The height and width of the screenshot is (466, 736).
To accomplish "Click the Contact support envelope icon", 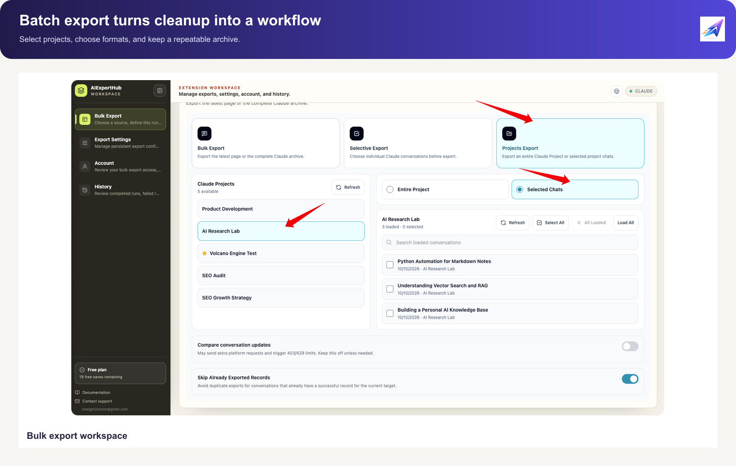I will click(77, 401).
